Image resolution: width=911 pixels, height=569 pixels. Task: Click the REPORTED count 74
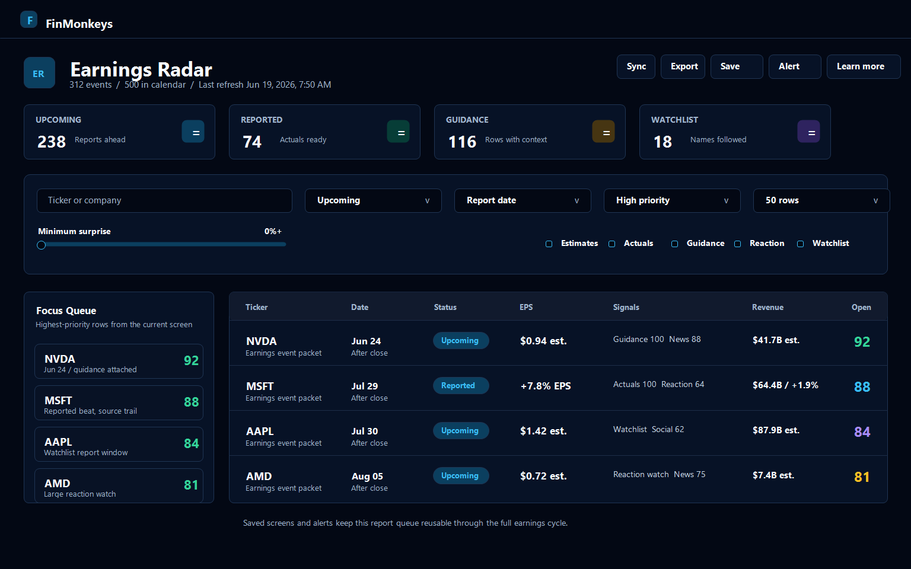pos(252,142)
